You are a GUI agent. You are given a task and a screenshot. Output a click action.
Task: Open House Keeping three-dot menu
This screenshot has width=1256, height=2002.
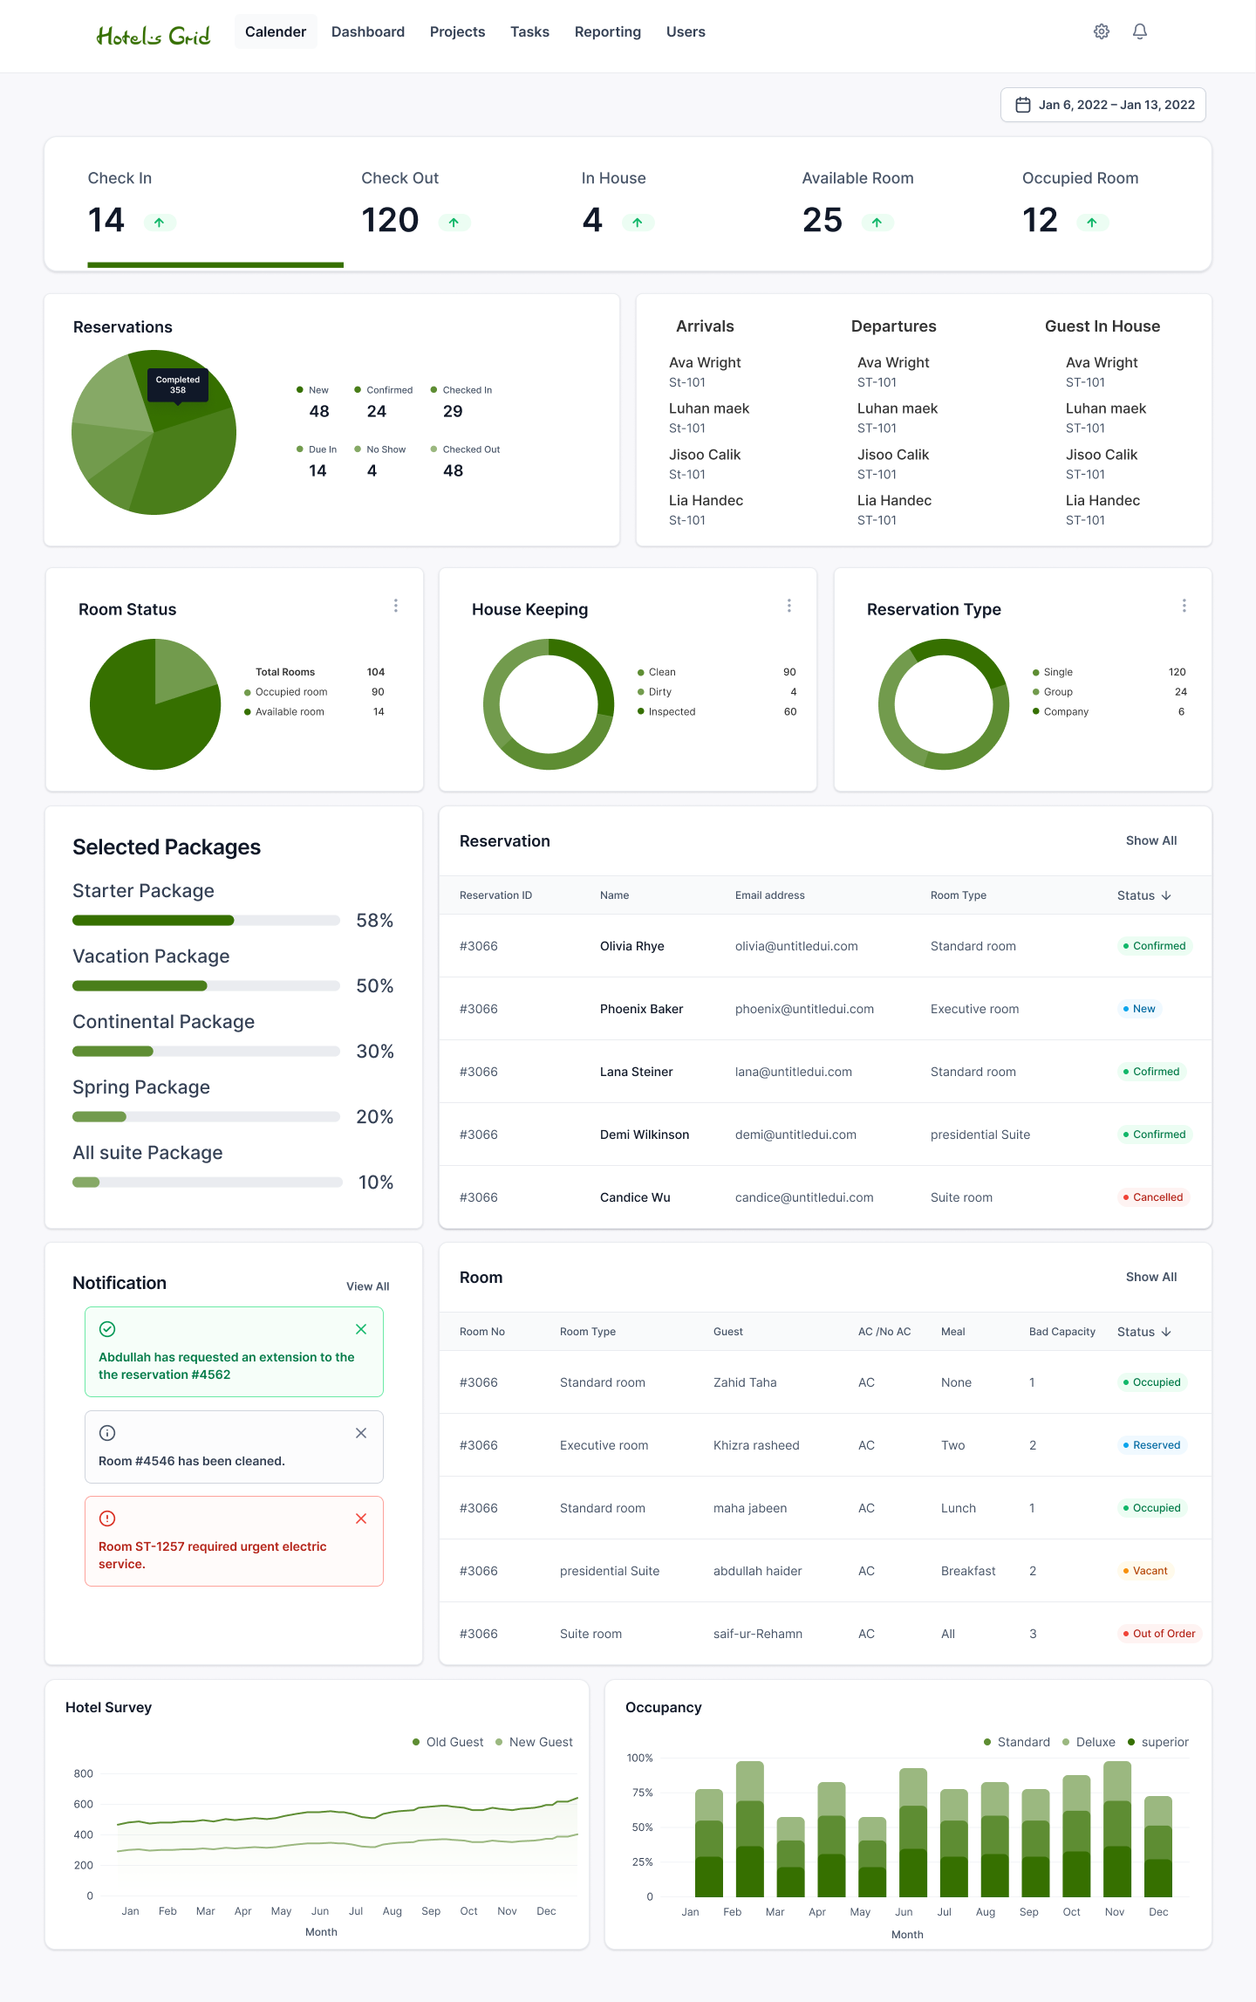pyautogui.click(x=789, y=606)
